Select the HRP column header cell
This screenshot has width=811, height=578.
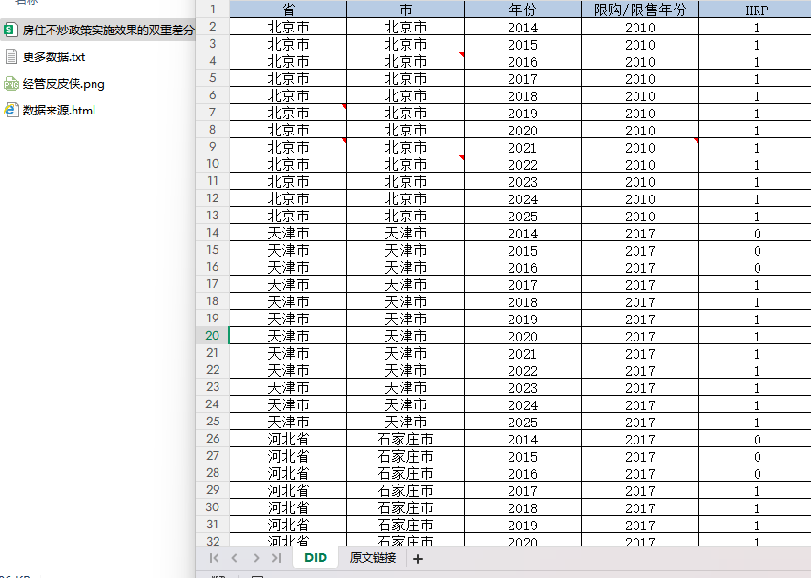[755, 10]
